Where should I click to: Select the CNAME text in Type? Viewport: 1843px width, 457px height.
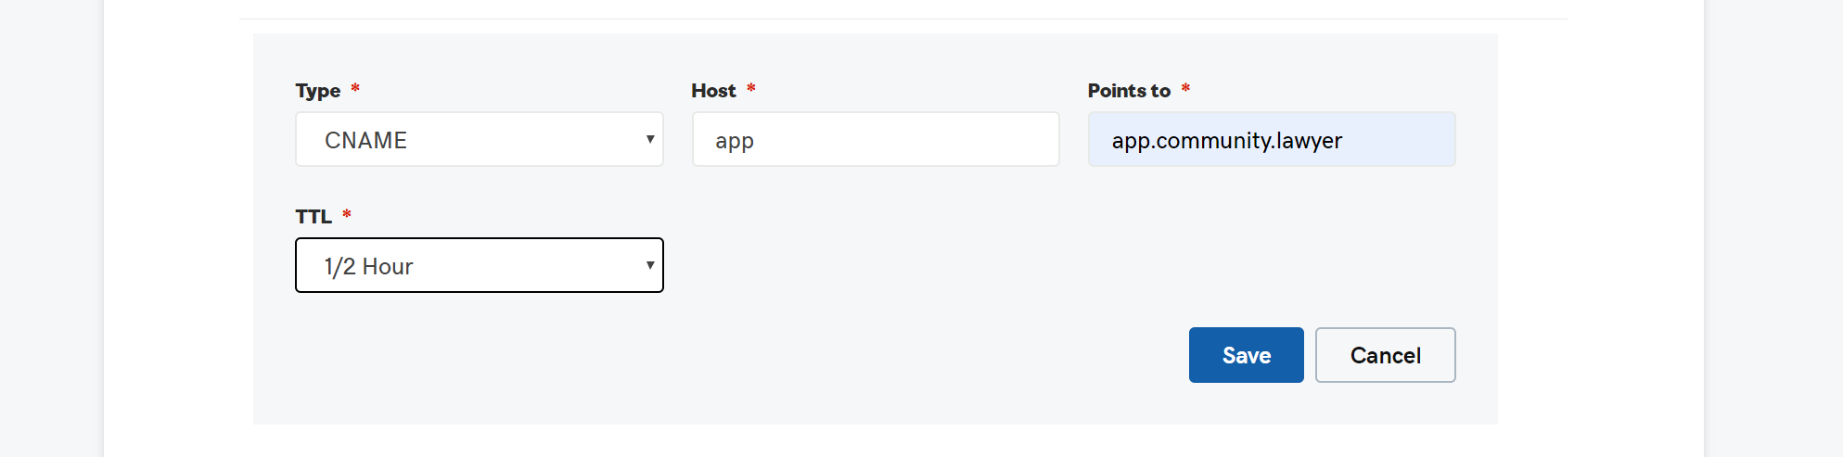click(365, 140)
